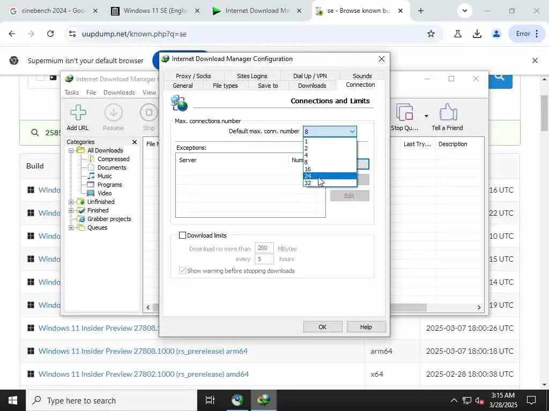549x411 pixels.
Task: Switch to cinebench 2024 Google tab
Action: click(53, 11)
